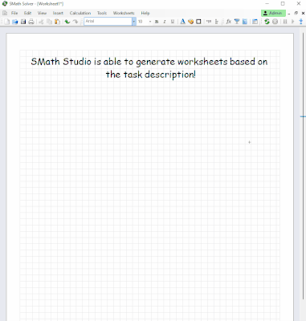The width and height of the screenshot is (306, 321).
Task: Toggle underline formatting
Action: [x=173, y=22]
